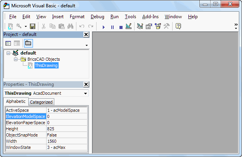
Task: Click View Code icon in Project panel
Action: point(8,43)
